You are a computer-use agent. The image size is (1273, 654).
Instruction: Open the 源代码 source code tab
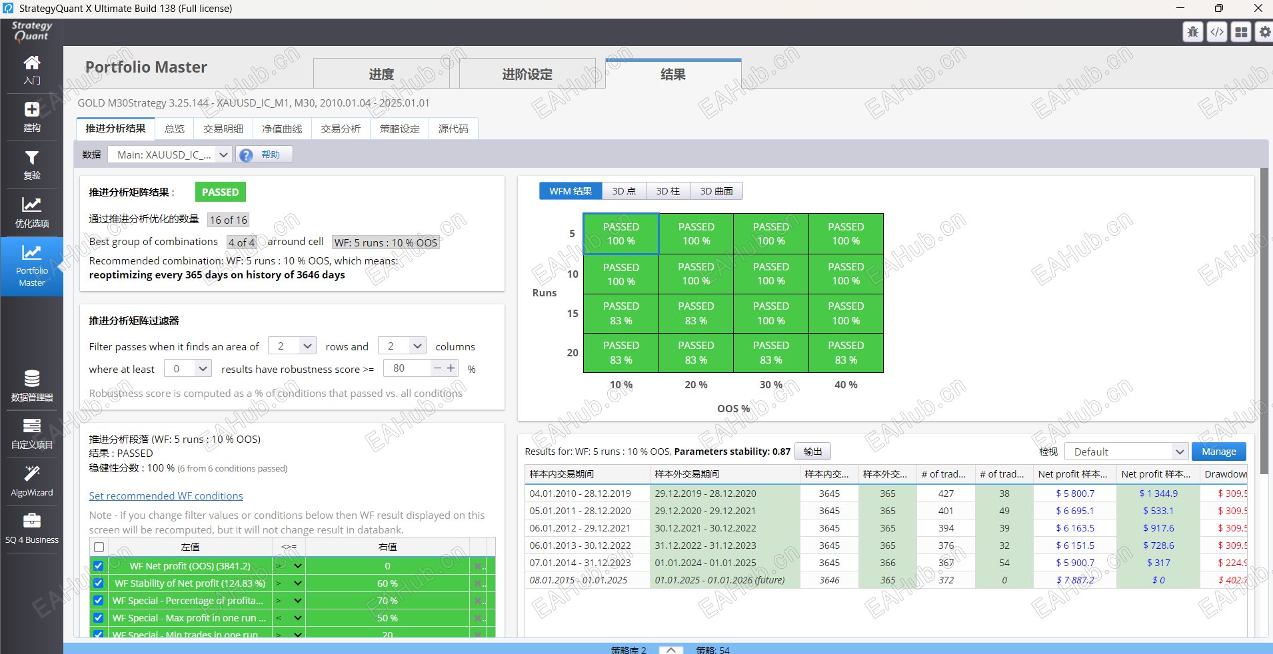pos(453,129)
